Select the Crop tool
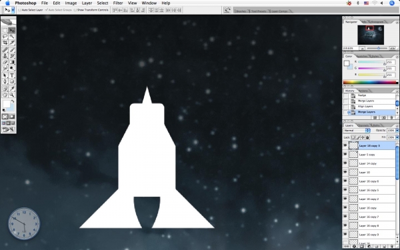 point(5,43)
